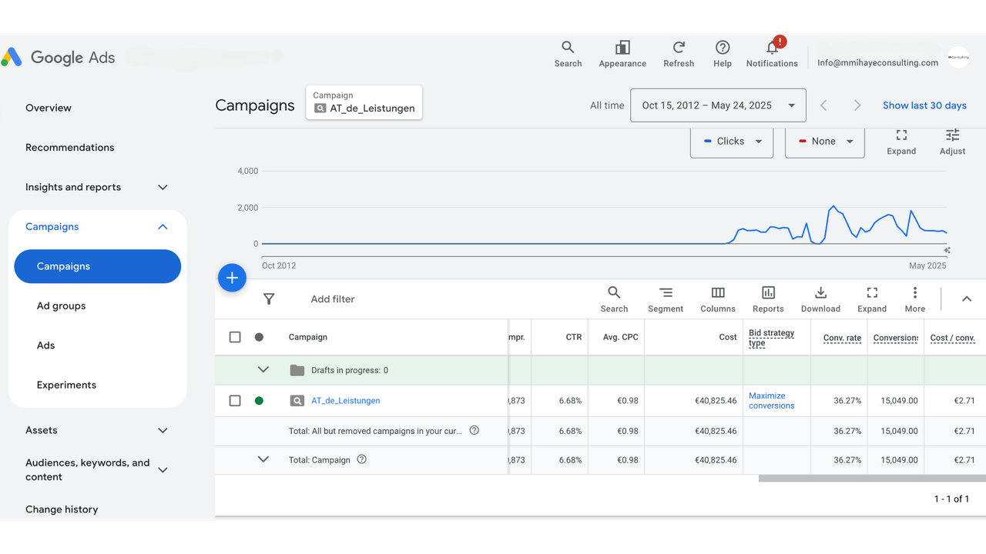Image resolution: width=986 pixels, height=554 pixels.
Task: Open Search in the top bar
Action: point(568,54)
